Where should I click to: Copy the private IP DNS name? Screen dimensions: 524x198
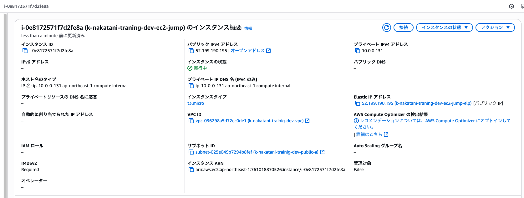coord(191,86)
